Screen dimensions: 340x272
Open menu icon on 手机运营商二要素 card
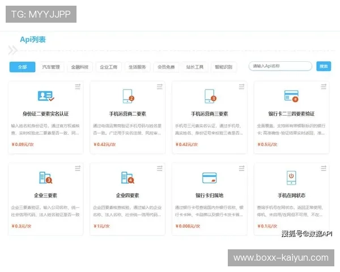(160, 87)
